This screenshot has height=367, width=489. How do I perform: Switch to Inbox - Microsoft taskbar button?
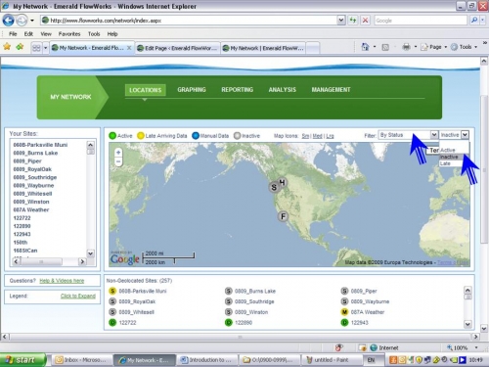pyautogui.click(x=81, y=360)
